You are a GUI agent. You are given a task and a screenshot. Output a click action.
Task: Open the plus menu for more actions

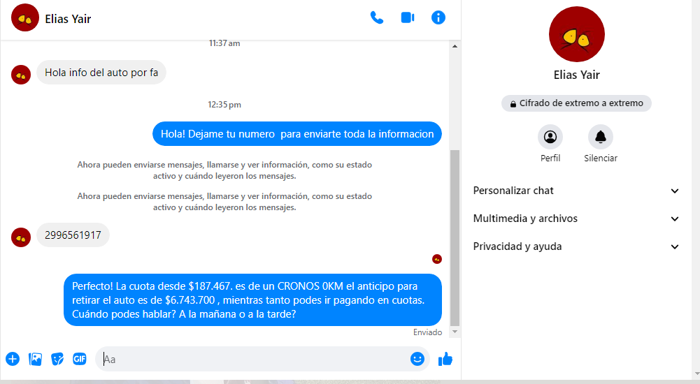(x=13, y=359)
